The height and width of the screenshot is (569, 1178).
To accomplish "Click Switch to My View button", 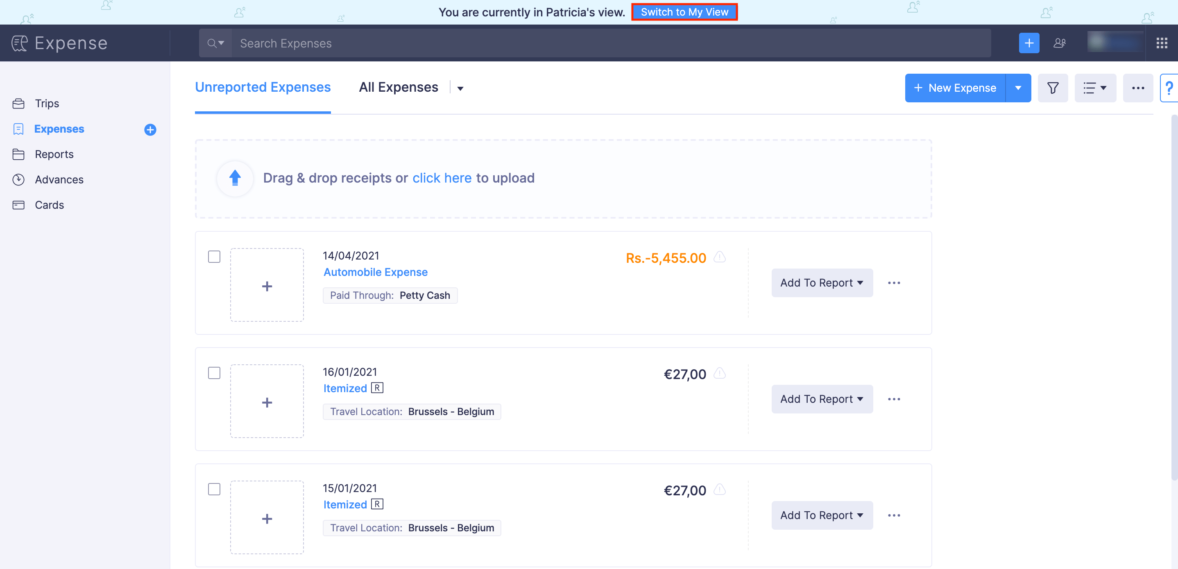I will point(684,12).
